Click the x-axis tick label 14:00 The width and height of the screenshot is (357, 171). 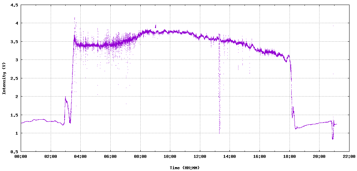(x=230, y=156)
